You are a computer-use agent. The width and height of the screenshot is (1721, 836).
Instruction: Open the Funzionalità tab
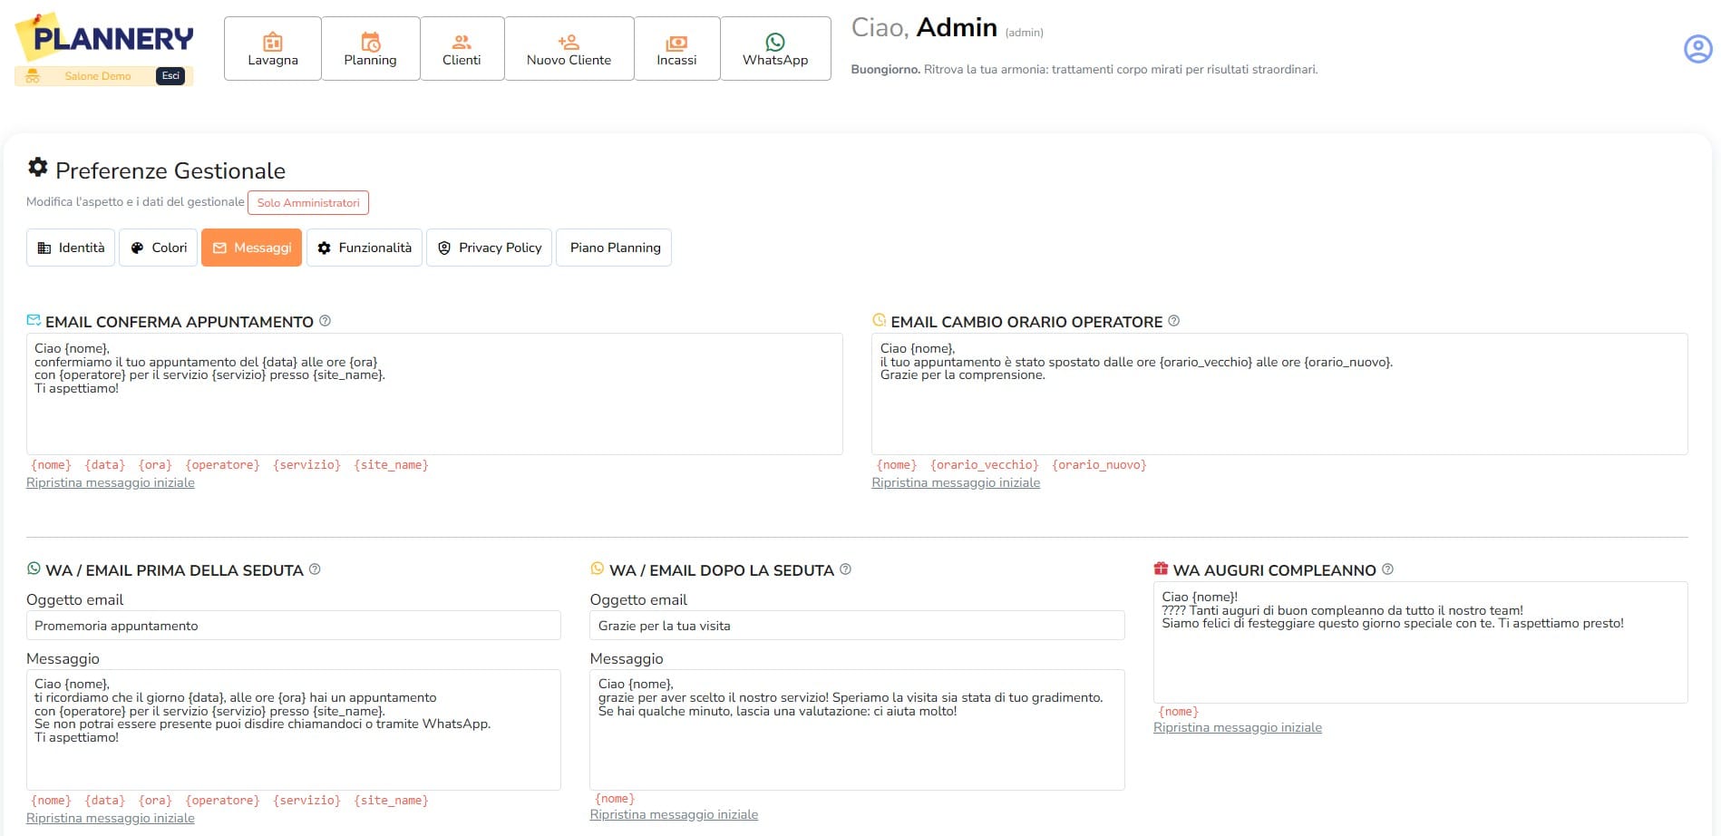365,248
